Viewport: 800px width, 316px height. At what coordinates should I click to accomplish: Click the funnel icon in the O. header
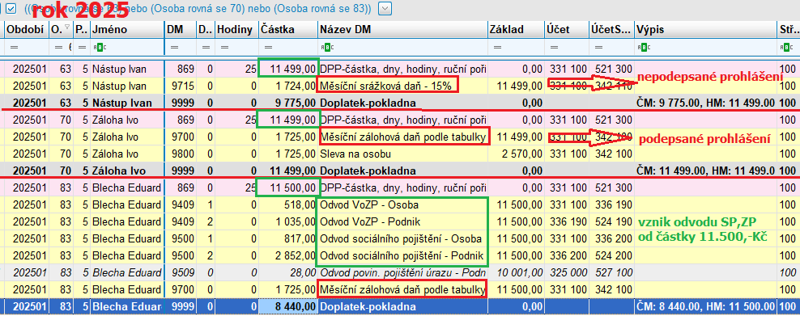pyautogui.click(x=68, y=27)
